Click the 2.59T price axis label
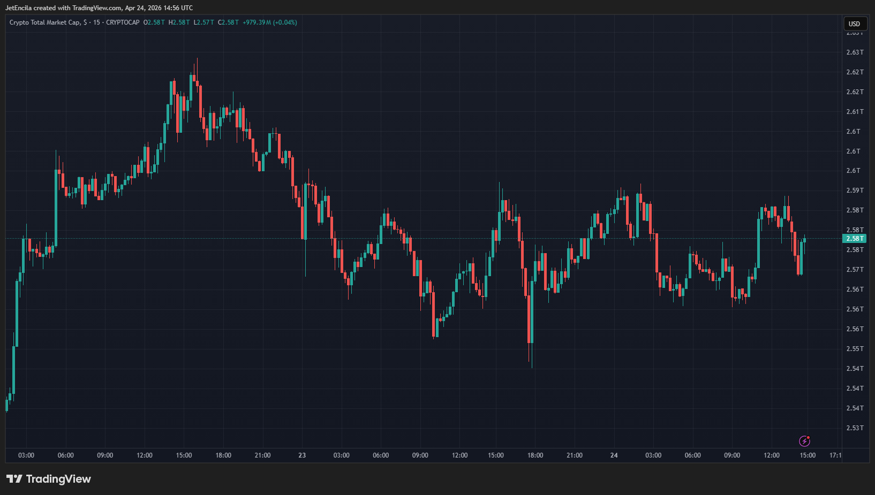The width and height of the screenshot is (875, 495). click(x=855, y=191)
